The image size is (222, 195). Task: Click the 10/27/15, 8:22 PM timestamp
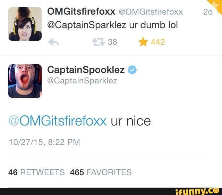[x=44, y=142]
